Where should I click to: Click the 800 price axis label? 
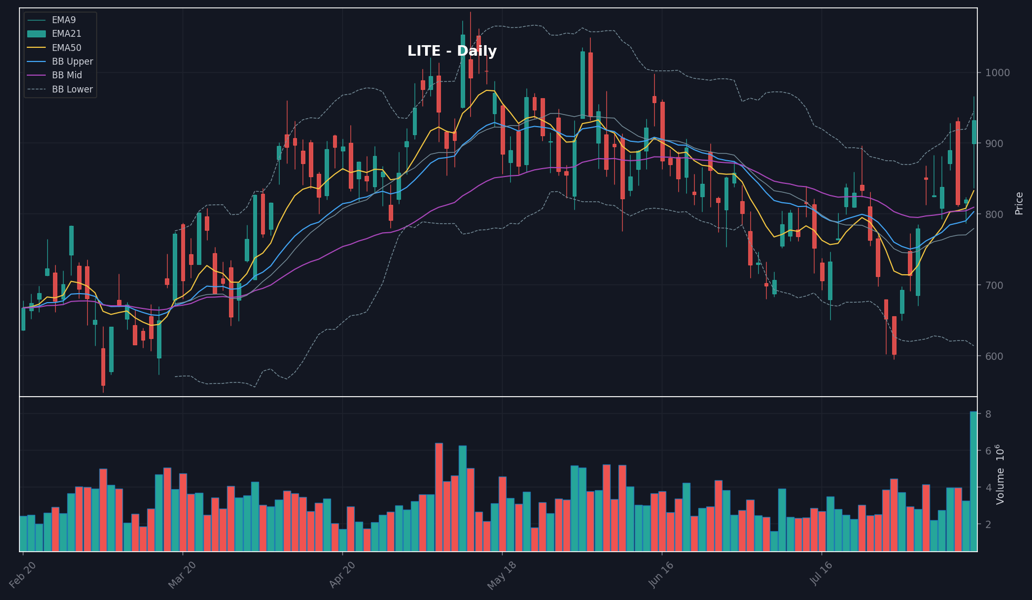[x=994, y=214]
